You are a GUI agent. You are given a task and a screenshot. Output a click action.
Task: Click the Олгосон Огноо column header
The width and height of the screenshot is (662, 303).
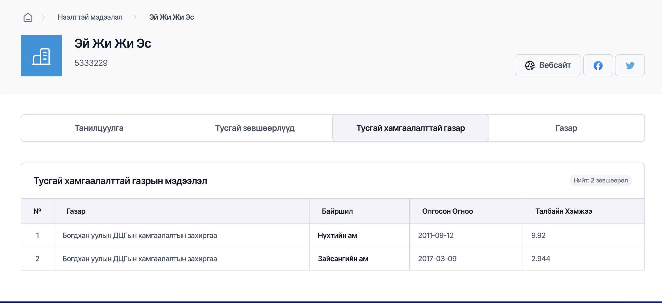[447, 211]
